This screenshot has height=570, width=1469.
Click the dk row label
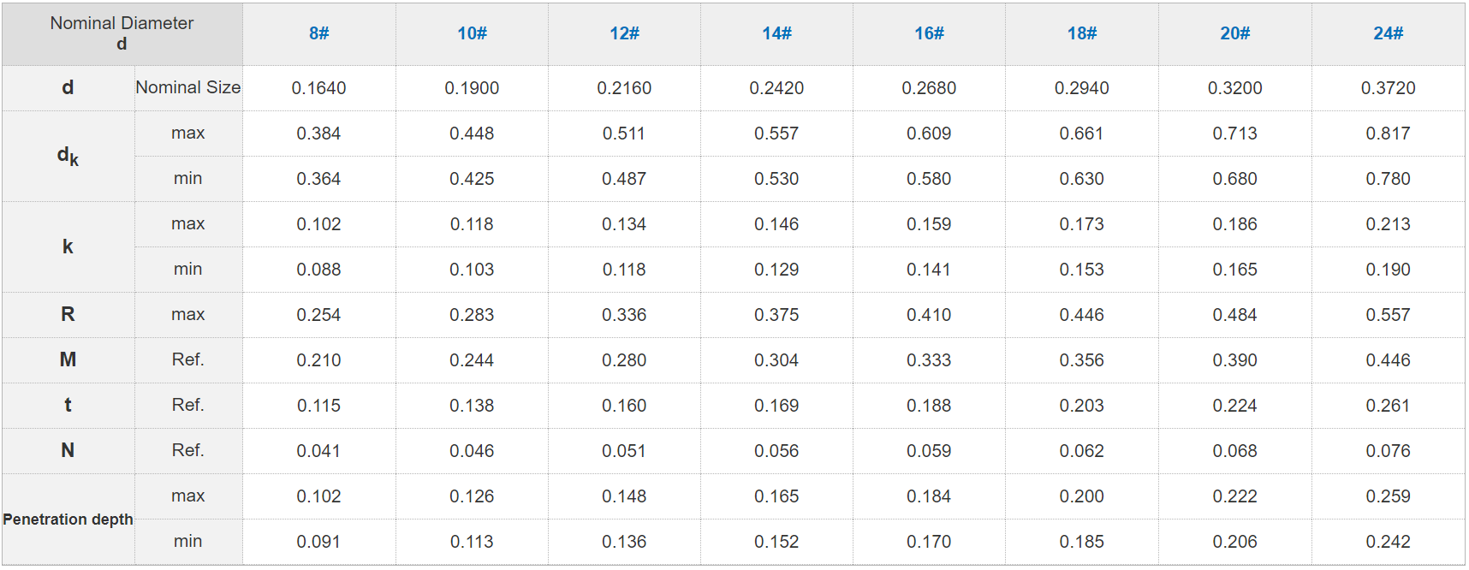pyautogui.click(x=68, y=156)
